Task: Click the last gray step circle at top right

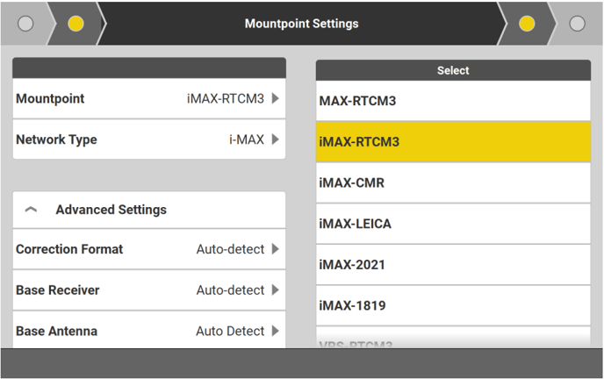Action: coord(577,24)
